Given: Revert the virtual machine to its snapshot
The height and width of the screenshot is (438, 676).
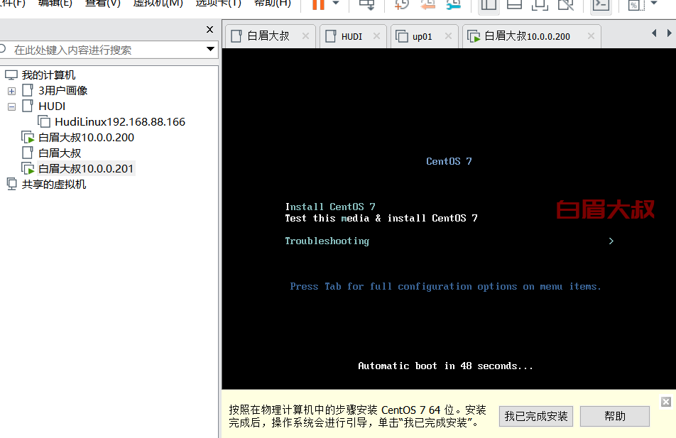Looking at the screenshot, I should (x=427, y=4).
